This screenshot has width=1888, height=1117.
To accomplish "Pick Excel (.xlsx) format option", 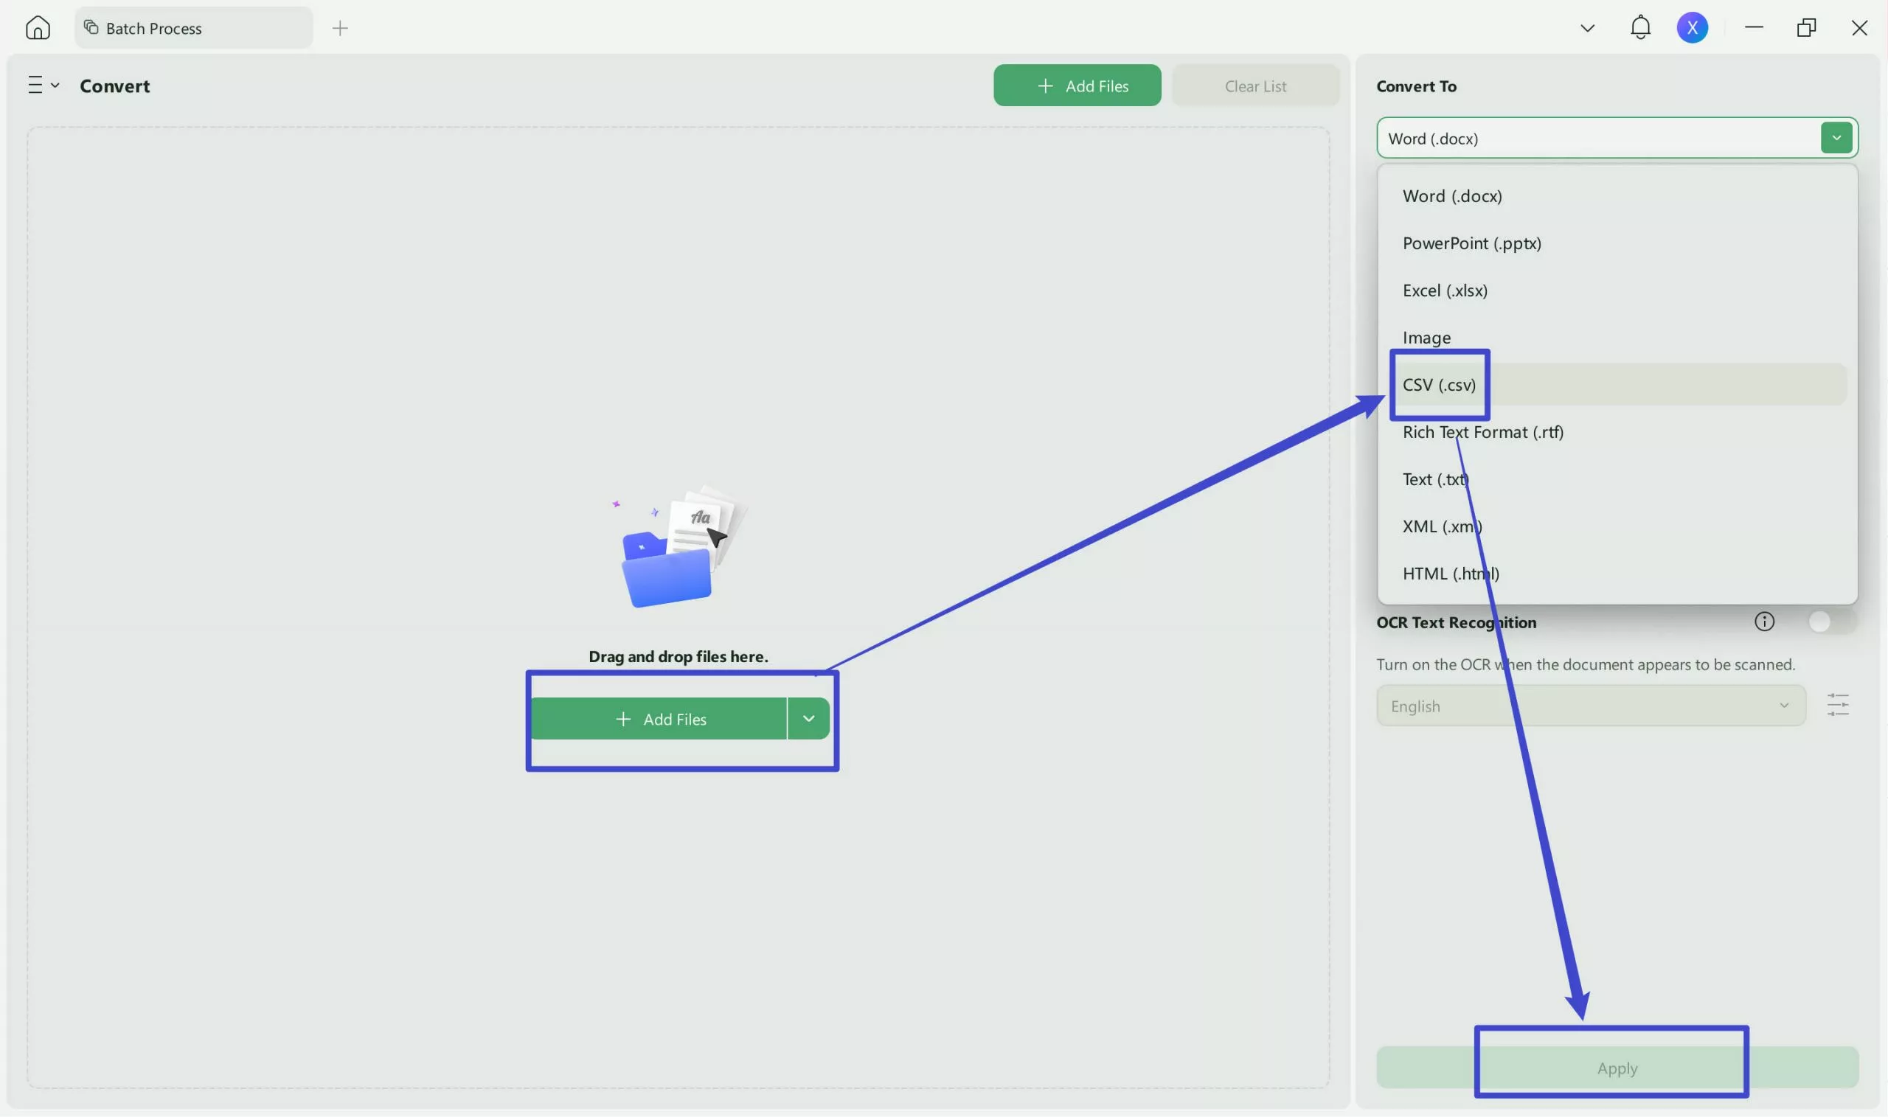I will (x=1444, y=290).
